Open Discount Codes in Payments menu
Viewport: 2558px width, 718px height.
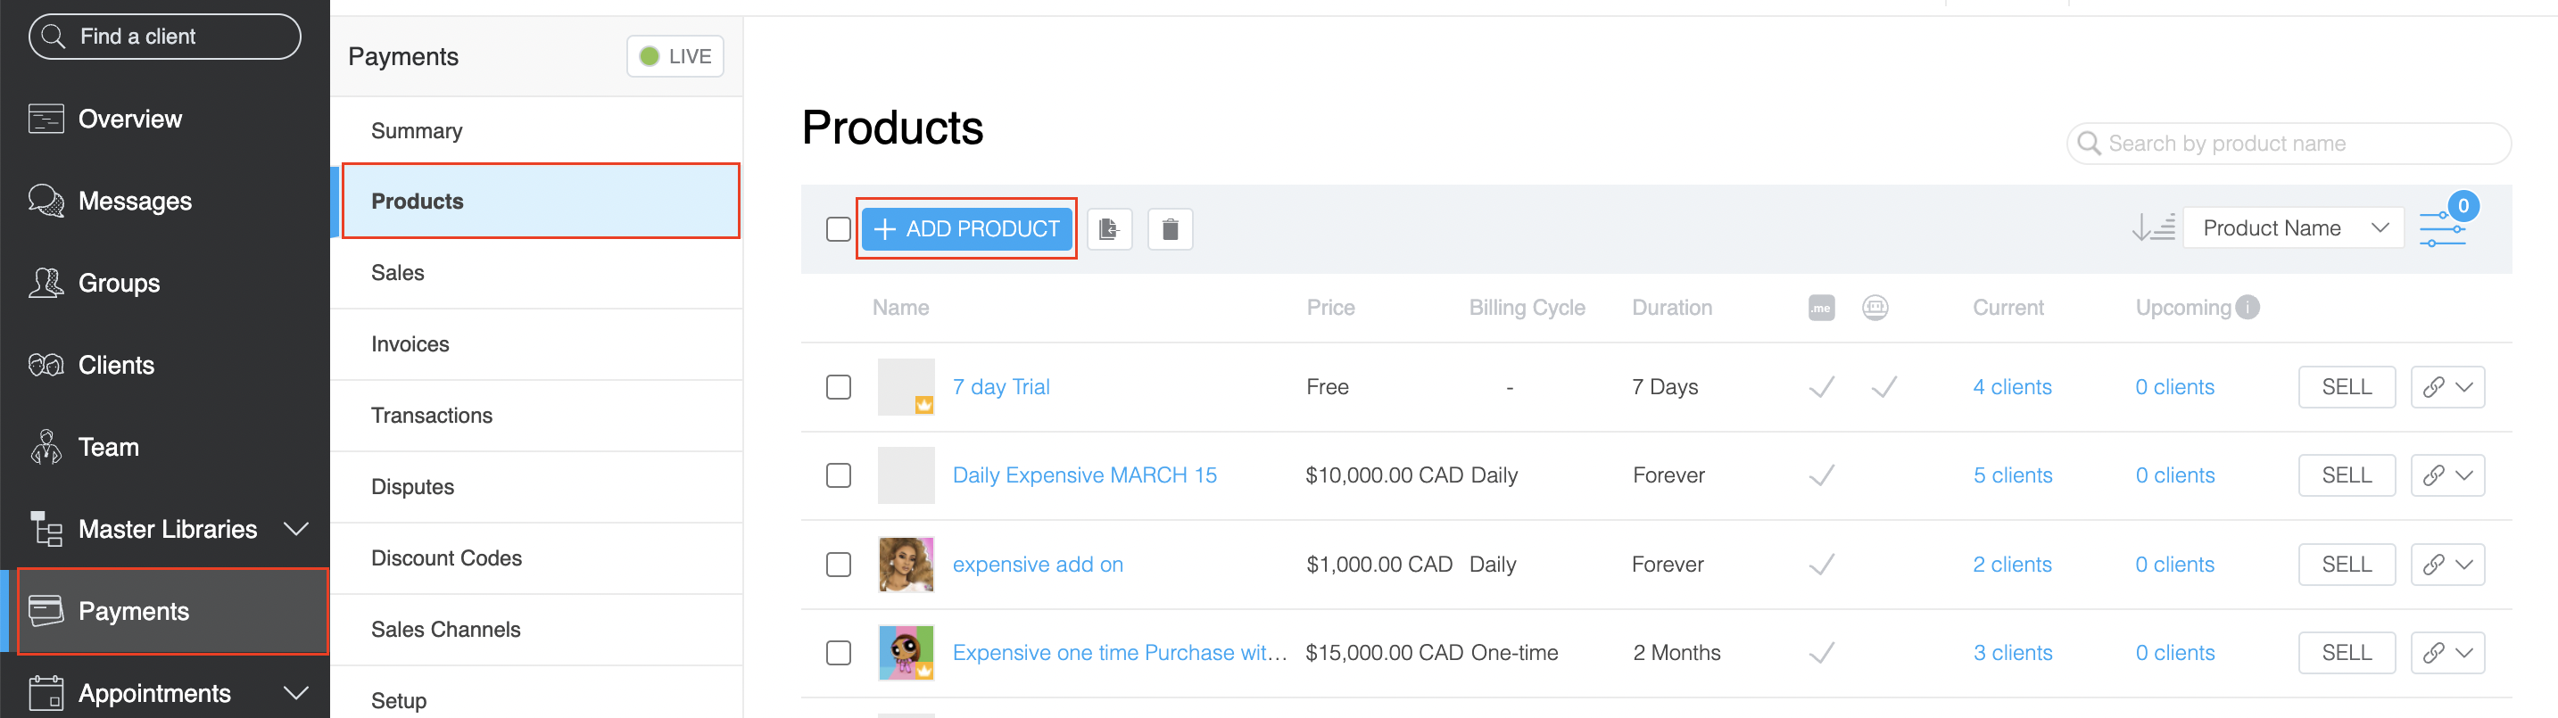coord(536,559)
